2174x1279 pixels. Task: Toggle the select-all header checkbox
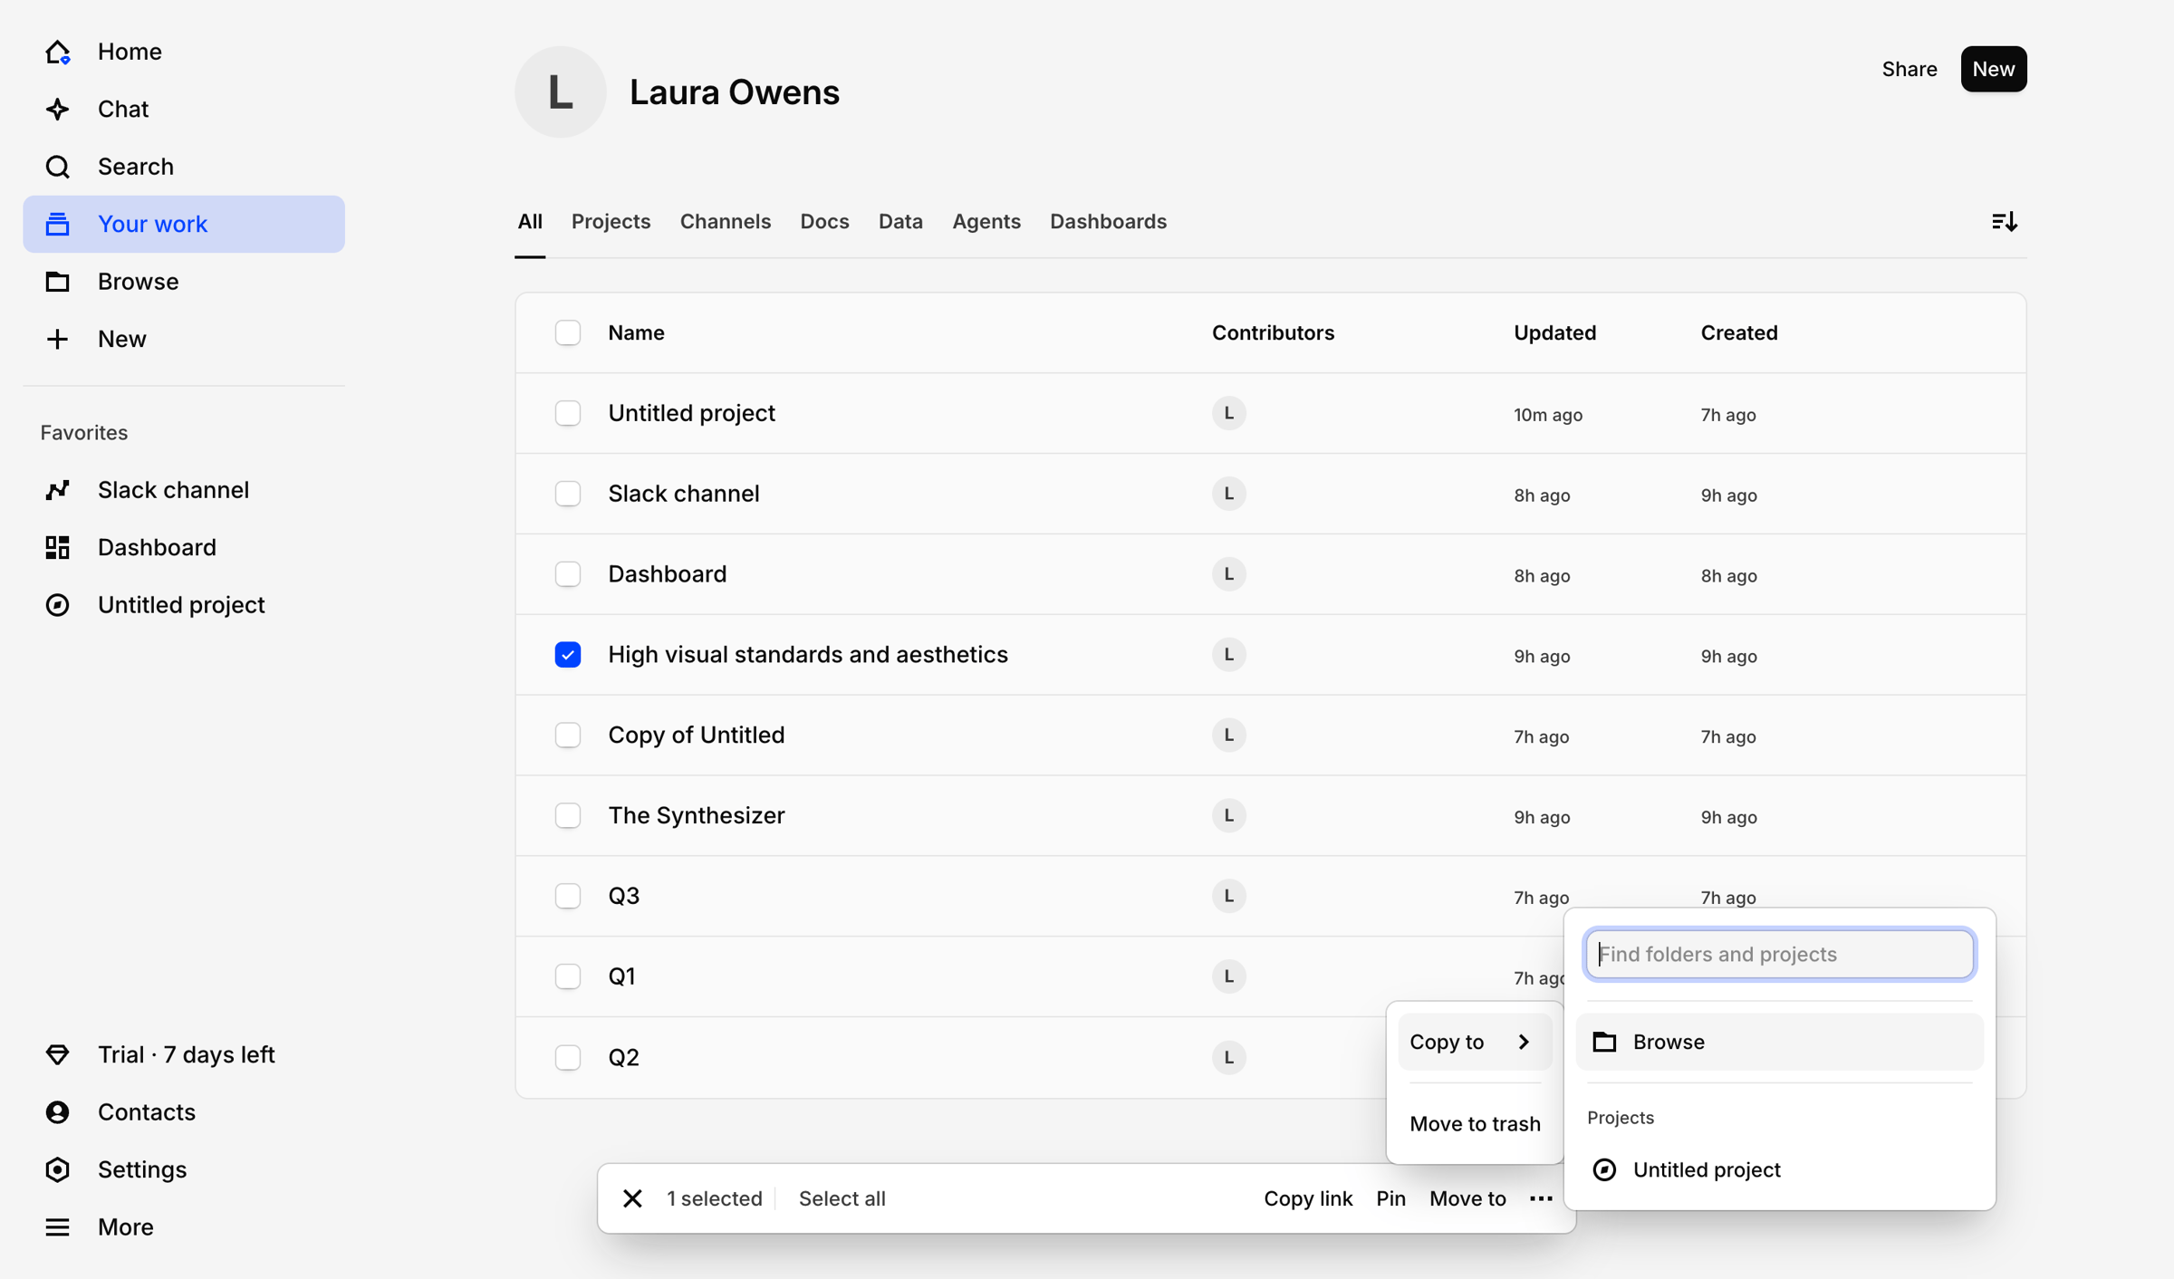(568, 332)
